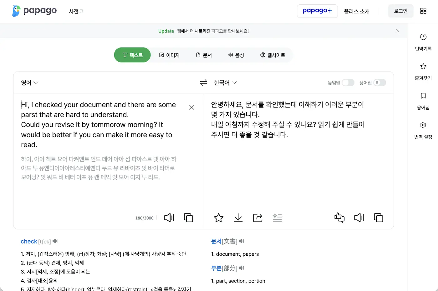438x291 pixels.
Task: Click the 180/3000 character counter
Action: coord(144,218)
